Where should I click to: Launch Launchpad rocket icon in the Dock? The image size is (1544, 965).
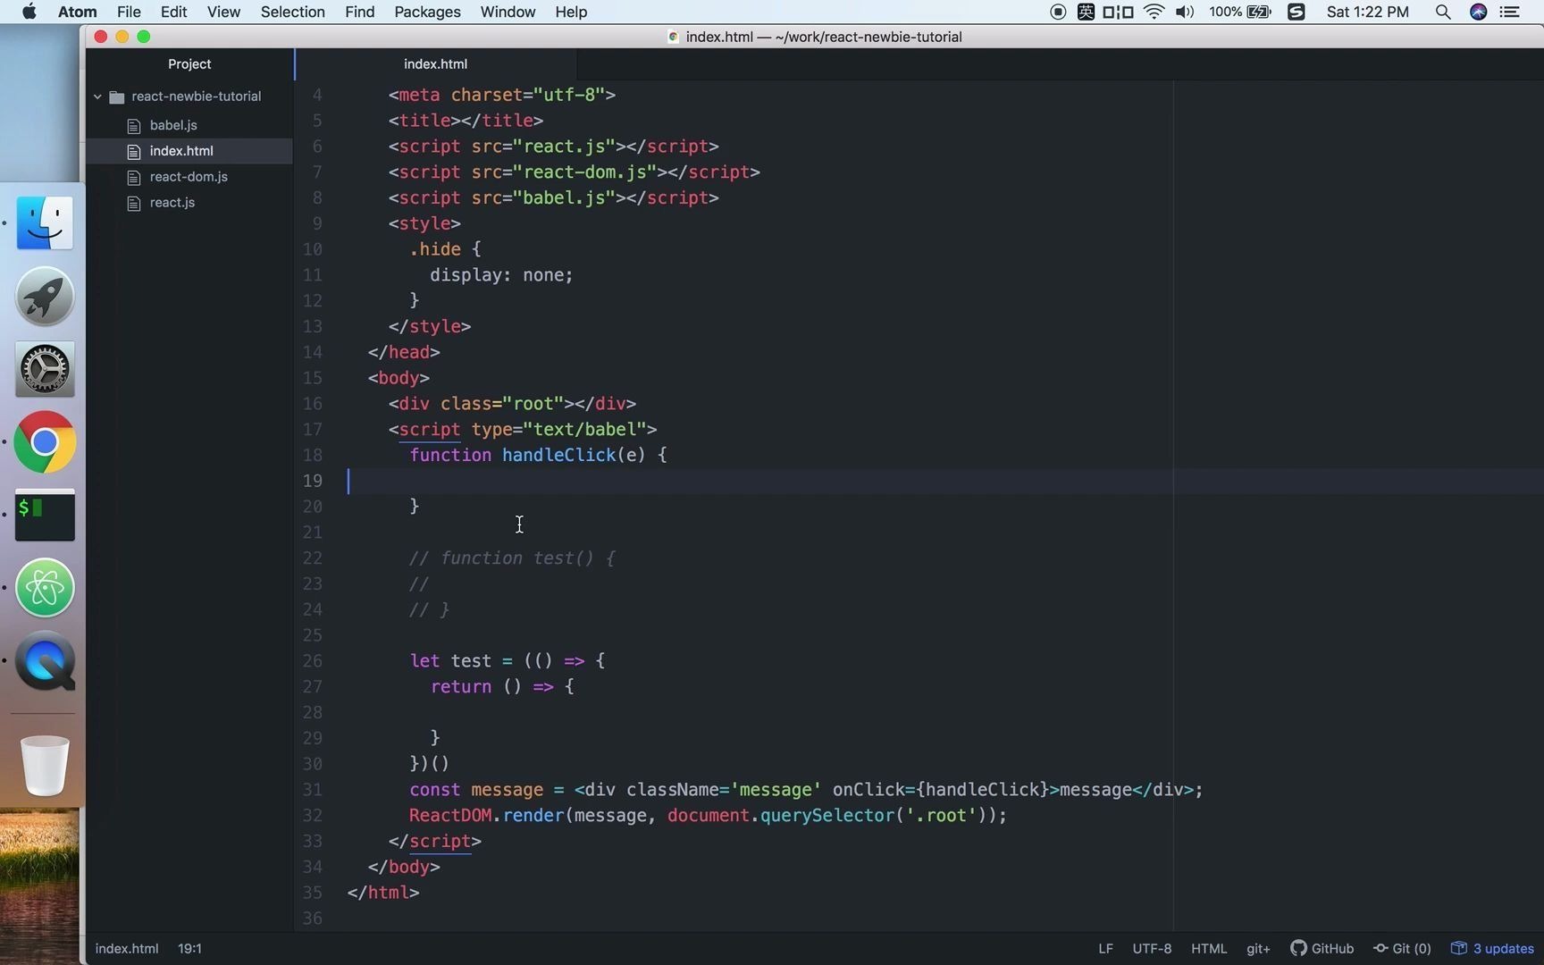tap(45, 297)
